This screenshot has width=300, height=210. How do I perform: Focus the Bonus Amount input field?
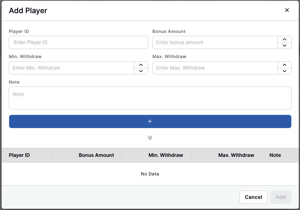point(215,42)
